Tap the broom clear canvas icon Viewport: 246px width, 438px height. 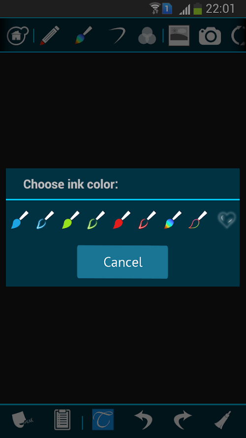point(223,420)
